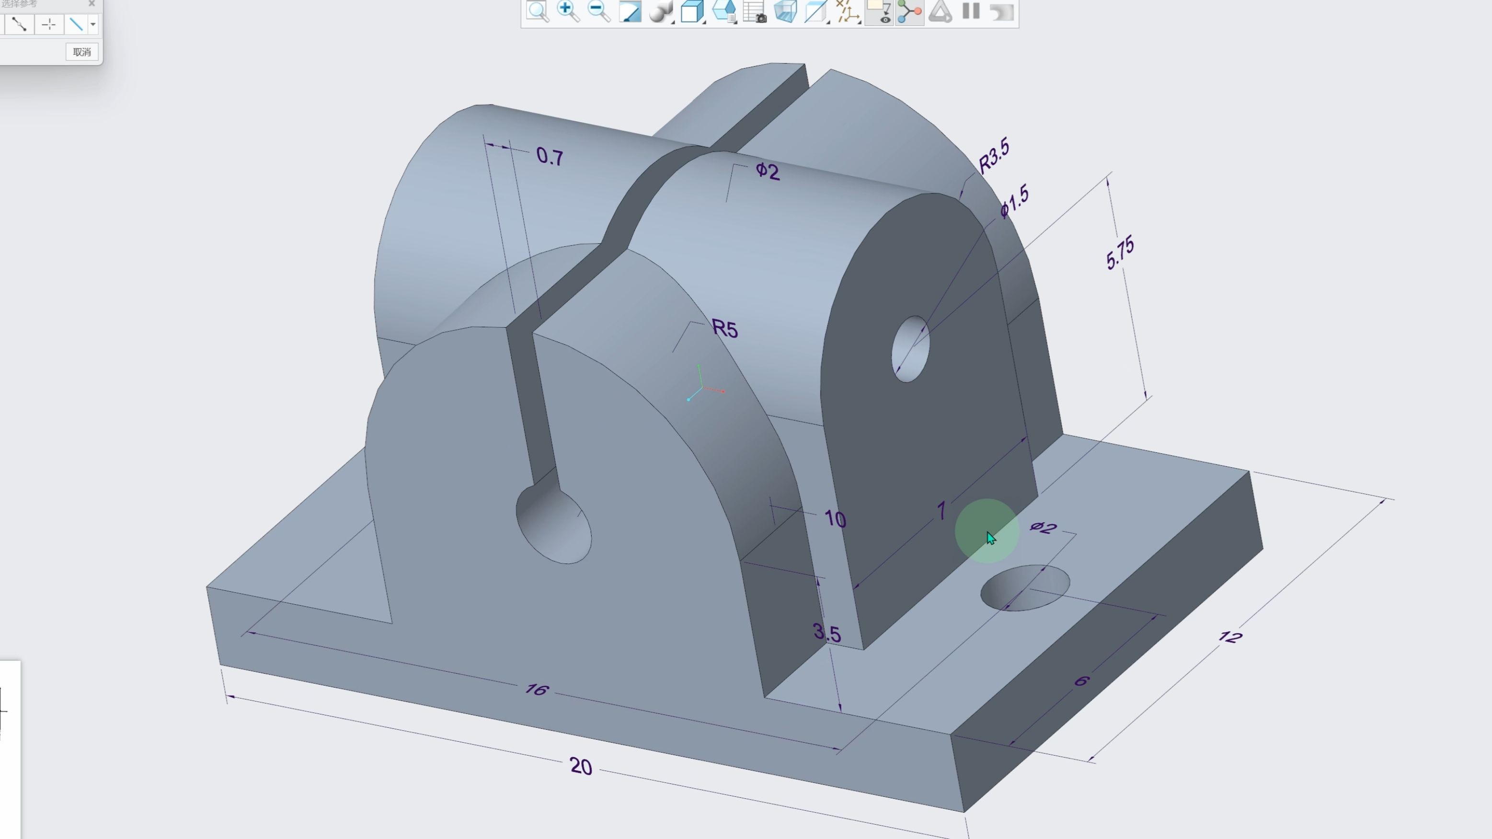Select the midpoint reference icon

19,24
